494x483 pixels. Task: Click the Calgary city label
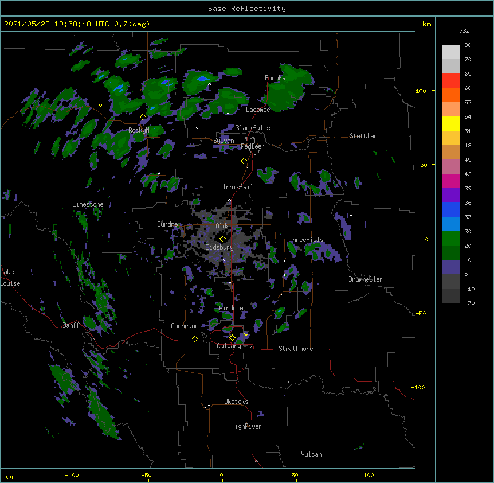229,346
